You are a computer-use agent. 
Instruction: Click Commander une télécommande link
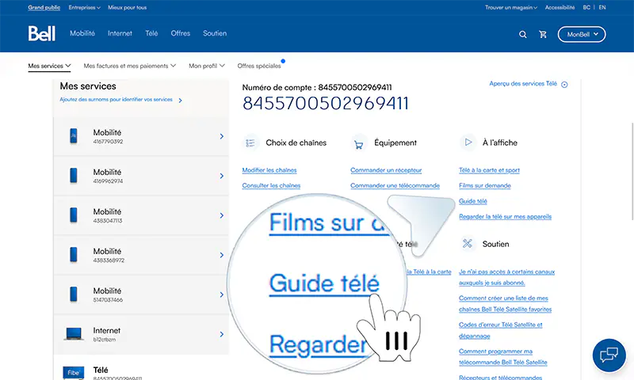click(x=395, y=185)
